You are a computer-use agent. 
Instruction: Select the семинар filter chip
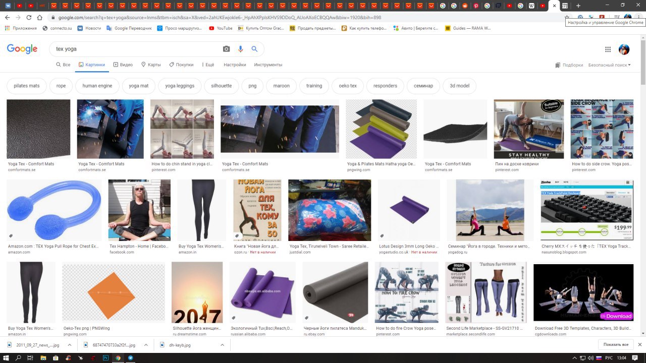423,86
